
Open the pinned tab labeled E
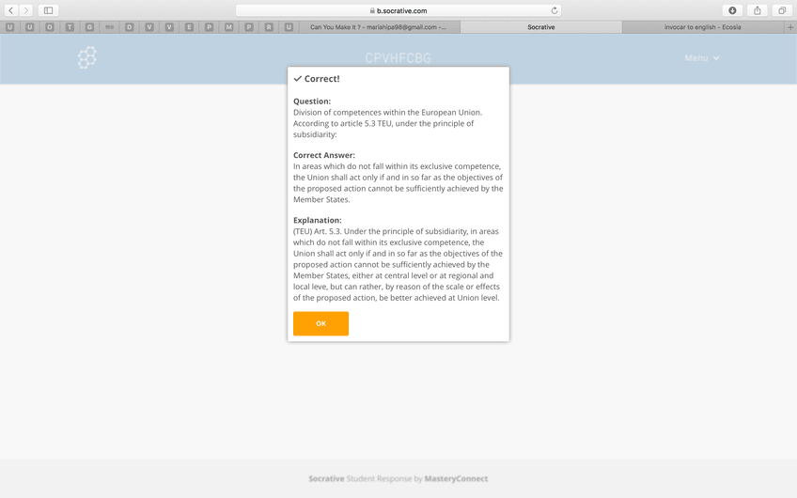pos(189,27)
